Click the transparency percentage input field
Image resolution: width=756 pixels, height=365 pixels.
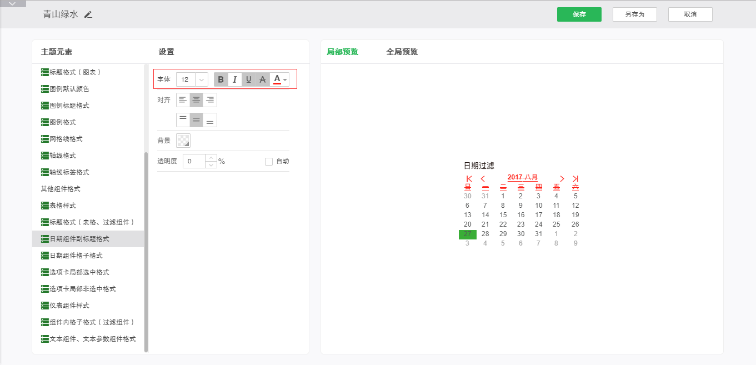pos(194,162)
